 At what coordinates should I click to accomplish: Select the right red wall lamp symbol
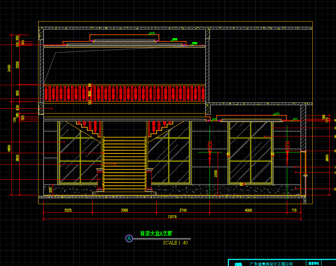click(x=287, y=148)
